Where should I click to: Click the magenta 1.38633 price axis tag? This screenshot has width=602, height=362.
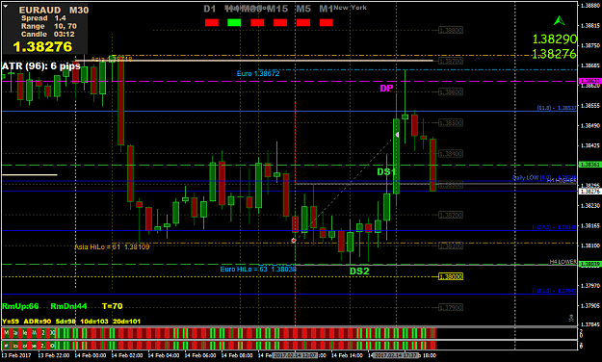[x=589, y=81]
